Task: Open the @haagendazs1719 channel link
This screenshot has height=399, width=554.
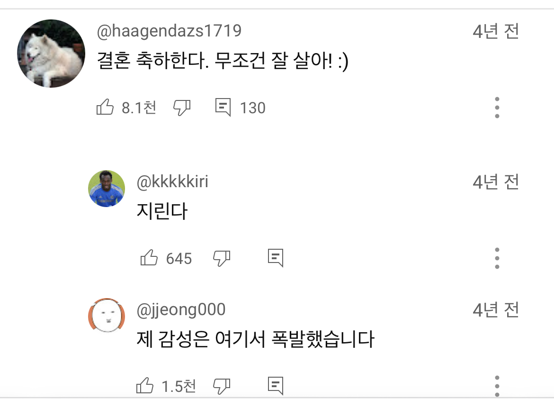Action: (169, 31)
